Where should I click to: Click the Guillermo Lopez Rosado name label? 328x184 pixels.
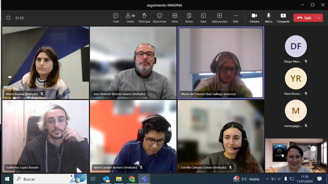(22, 167)
